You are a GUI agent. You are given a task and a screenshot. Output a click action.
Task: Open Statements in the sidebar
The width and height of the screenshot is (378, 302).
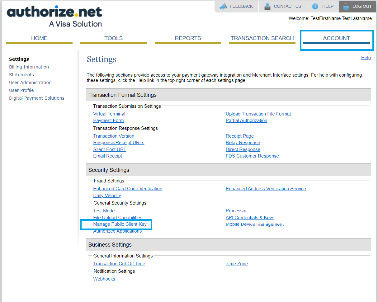[21, 75]
